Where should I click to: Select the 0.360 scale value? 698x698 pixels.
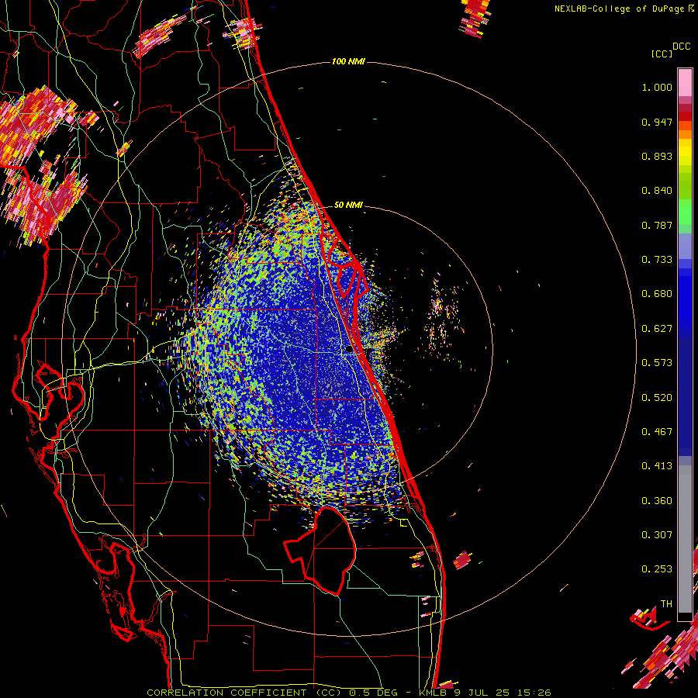(657, 501)
